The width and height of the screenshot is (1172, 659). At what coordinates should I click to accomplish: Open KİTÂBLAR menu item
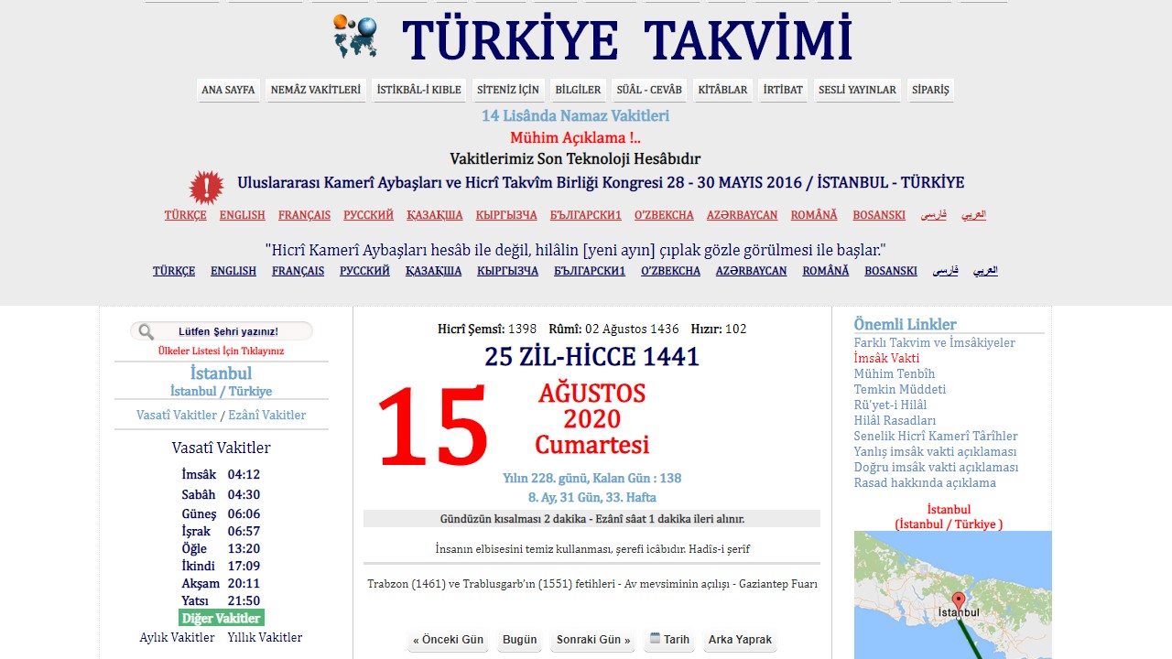[x=723, y=90]
